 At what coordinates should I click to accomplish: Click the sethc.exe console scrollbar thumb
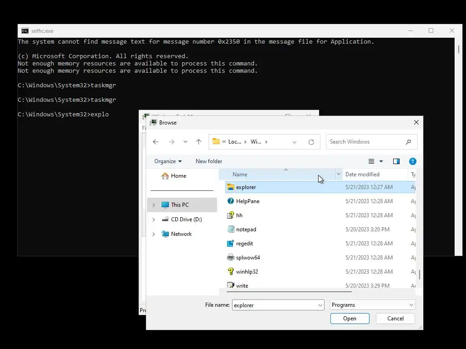(459, 49)
